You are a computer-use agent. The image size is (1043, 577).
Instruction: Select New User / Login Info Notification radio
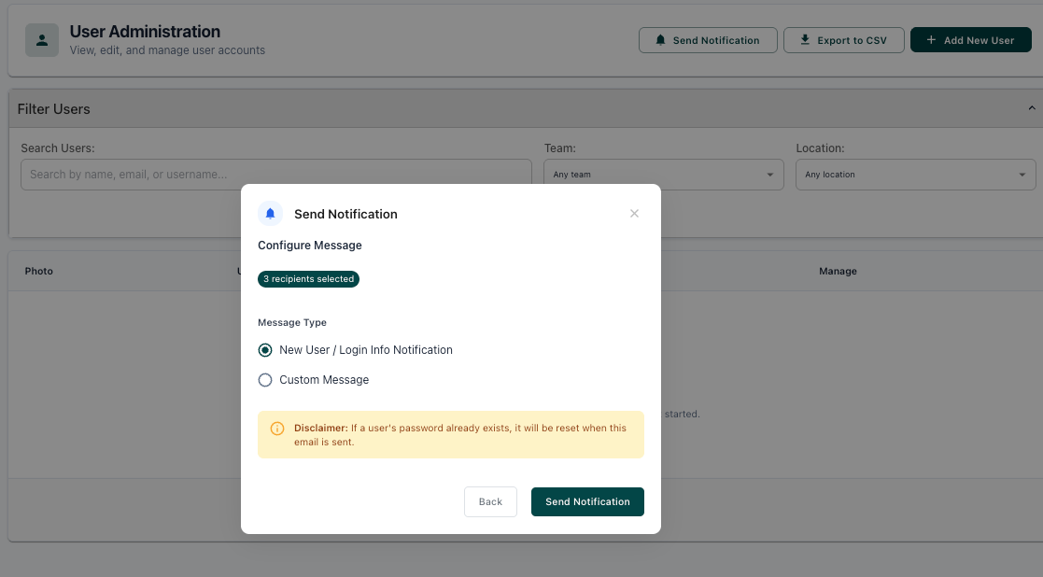(265, 350)
